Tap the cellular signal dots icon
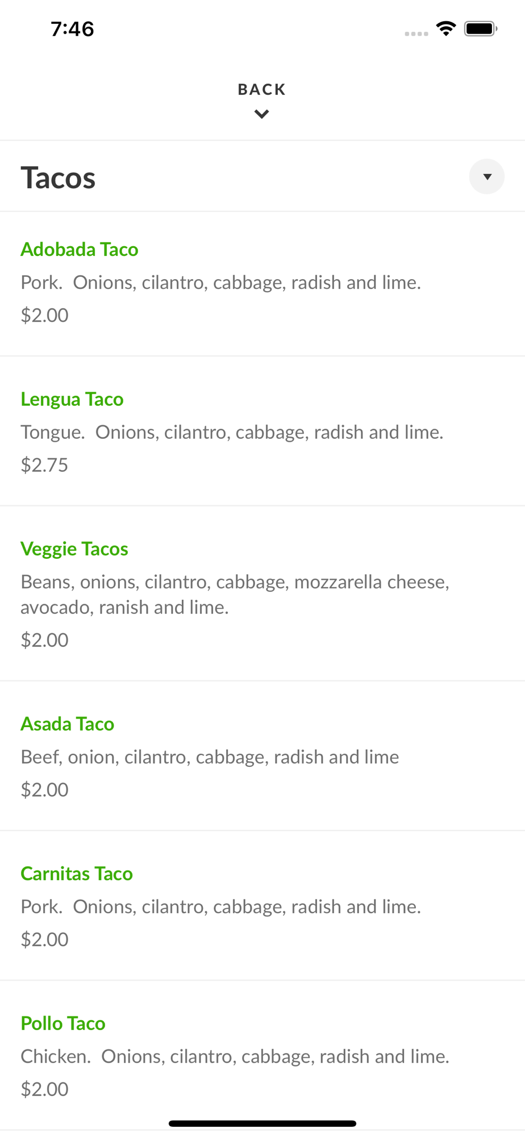Screen dimensions: 525x1137 click(x=416, y=34)
